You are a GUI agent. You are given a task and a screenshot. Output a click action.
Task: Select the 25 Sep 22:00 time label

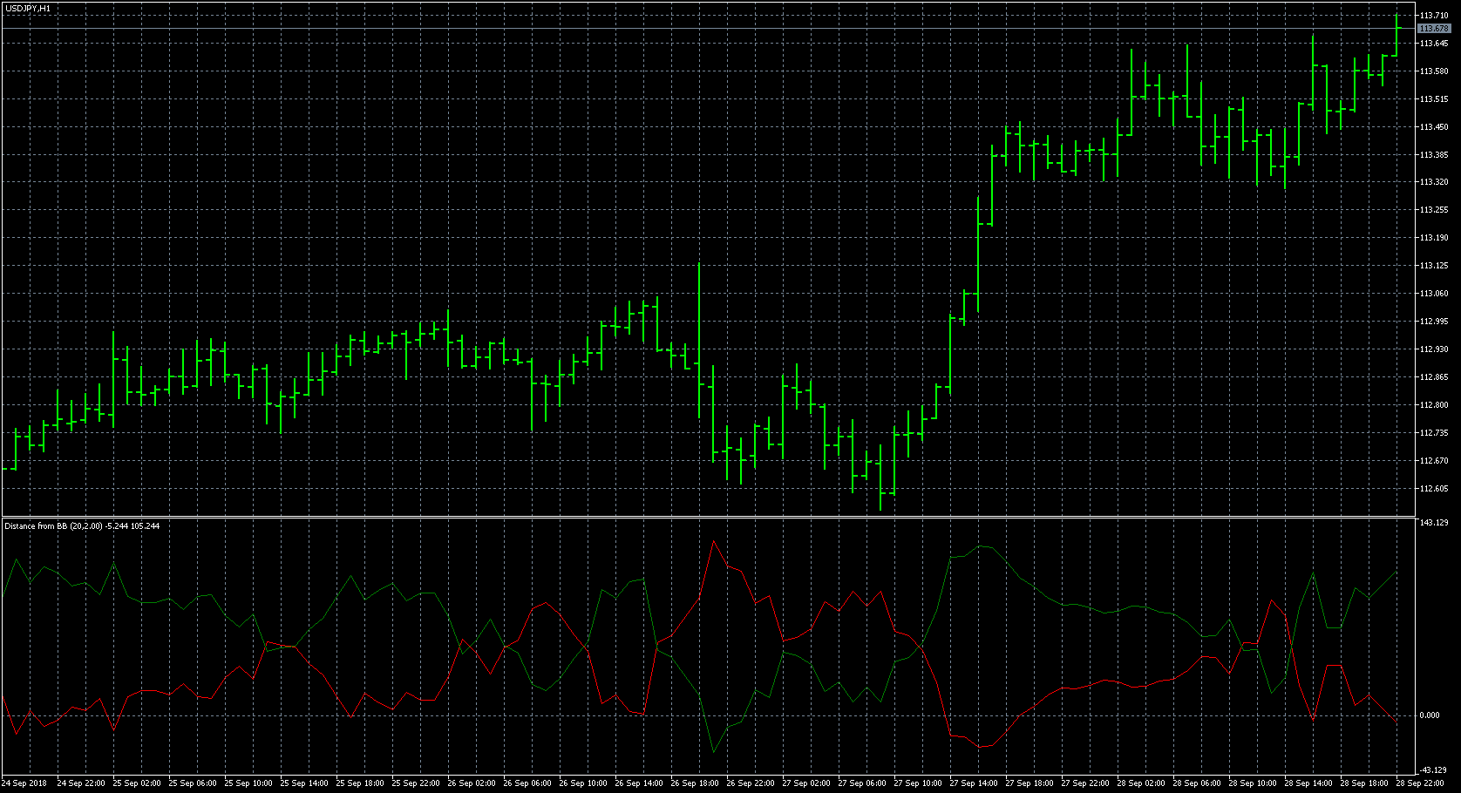[x=416, y=783]
